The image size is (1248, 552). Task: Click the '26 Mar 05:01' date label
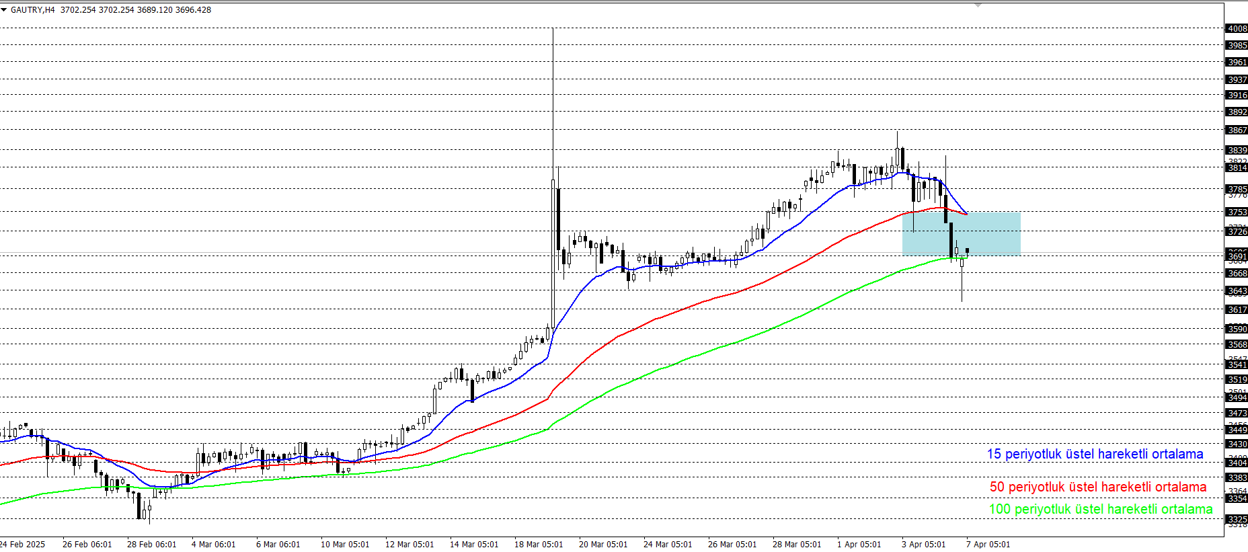(x=732, y=544)
